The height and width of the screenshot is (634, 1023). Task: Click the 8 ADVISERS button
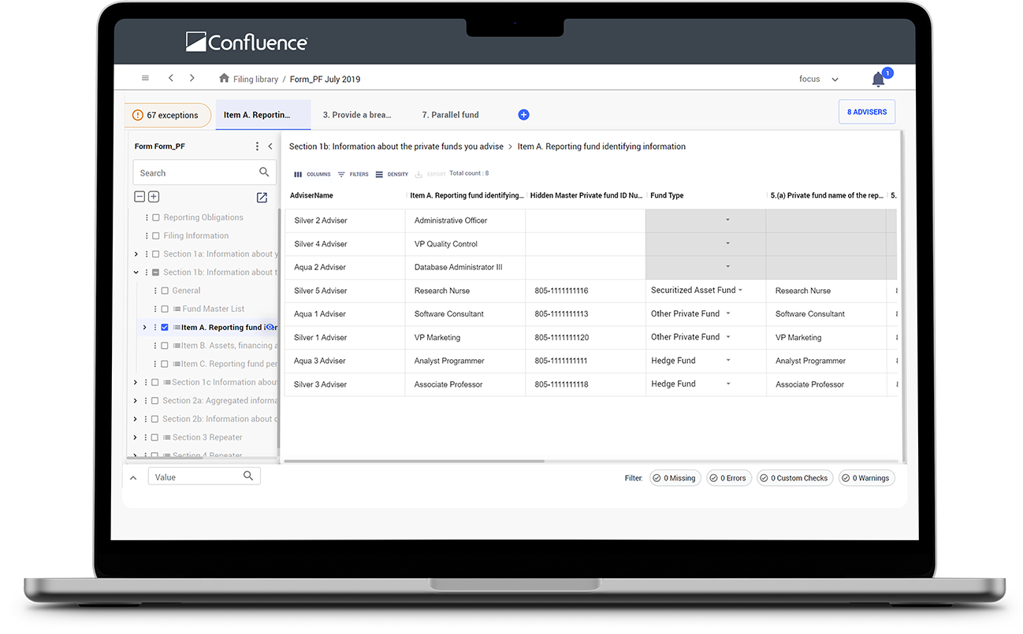867,112
